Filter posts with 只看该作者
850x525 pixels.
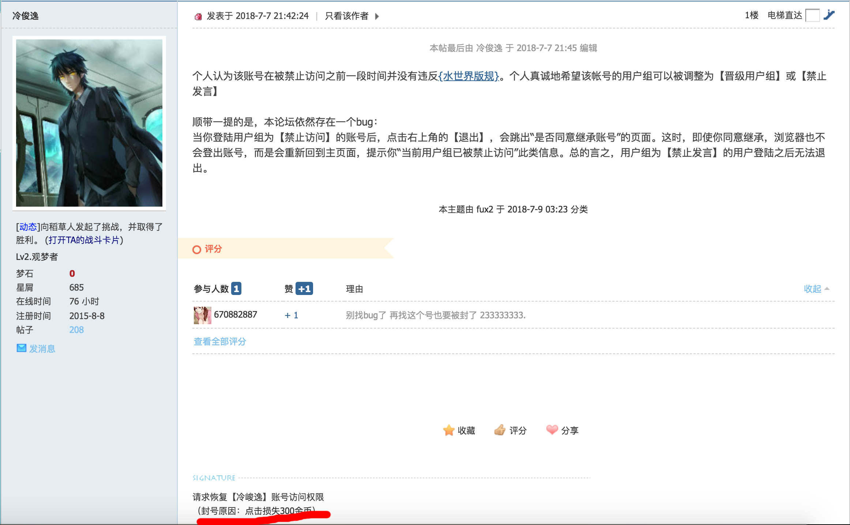pos(346,16)
